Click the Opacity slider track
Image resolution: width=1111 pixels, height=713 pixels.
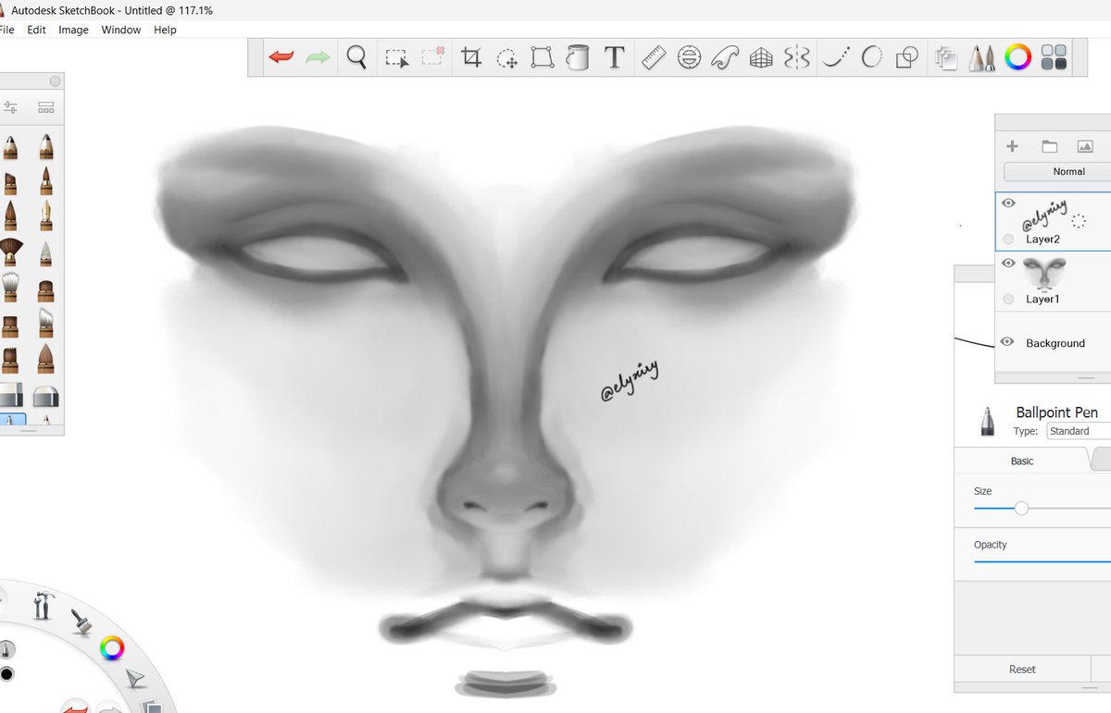click(x=1042, y=561)
